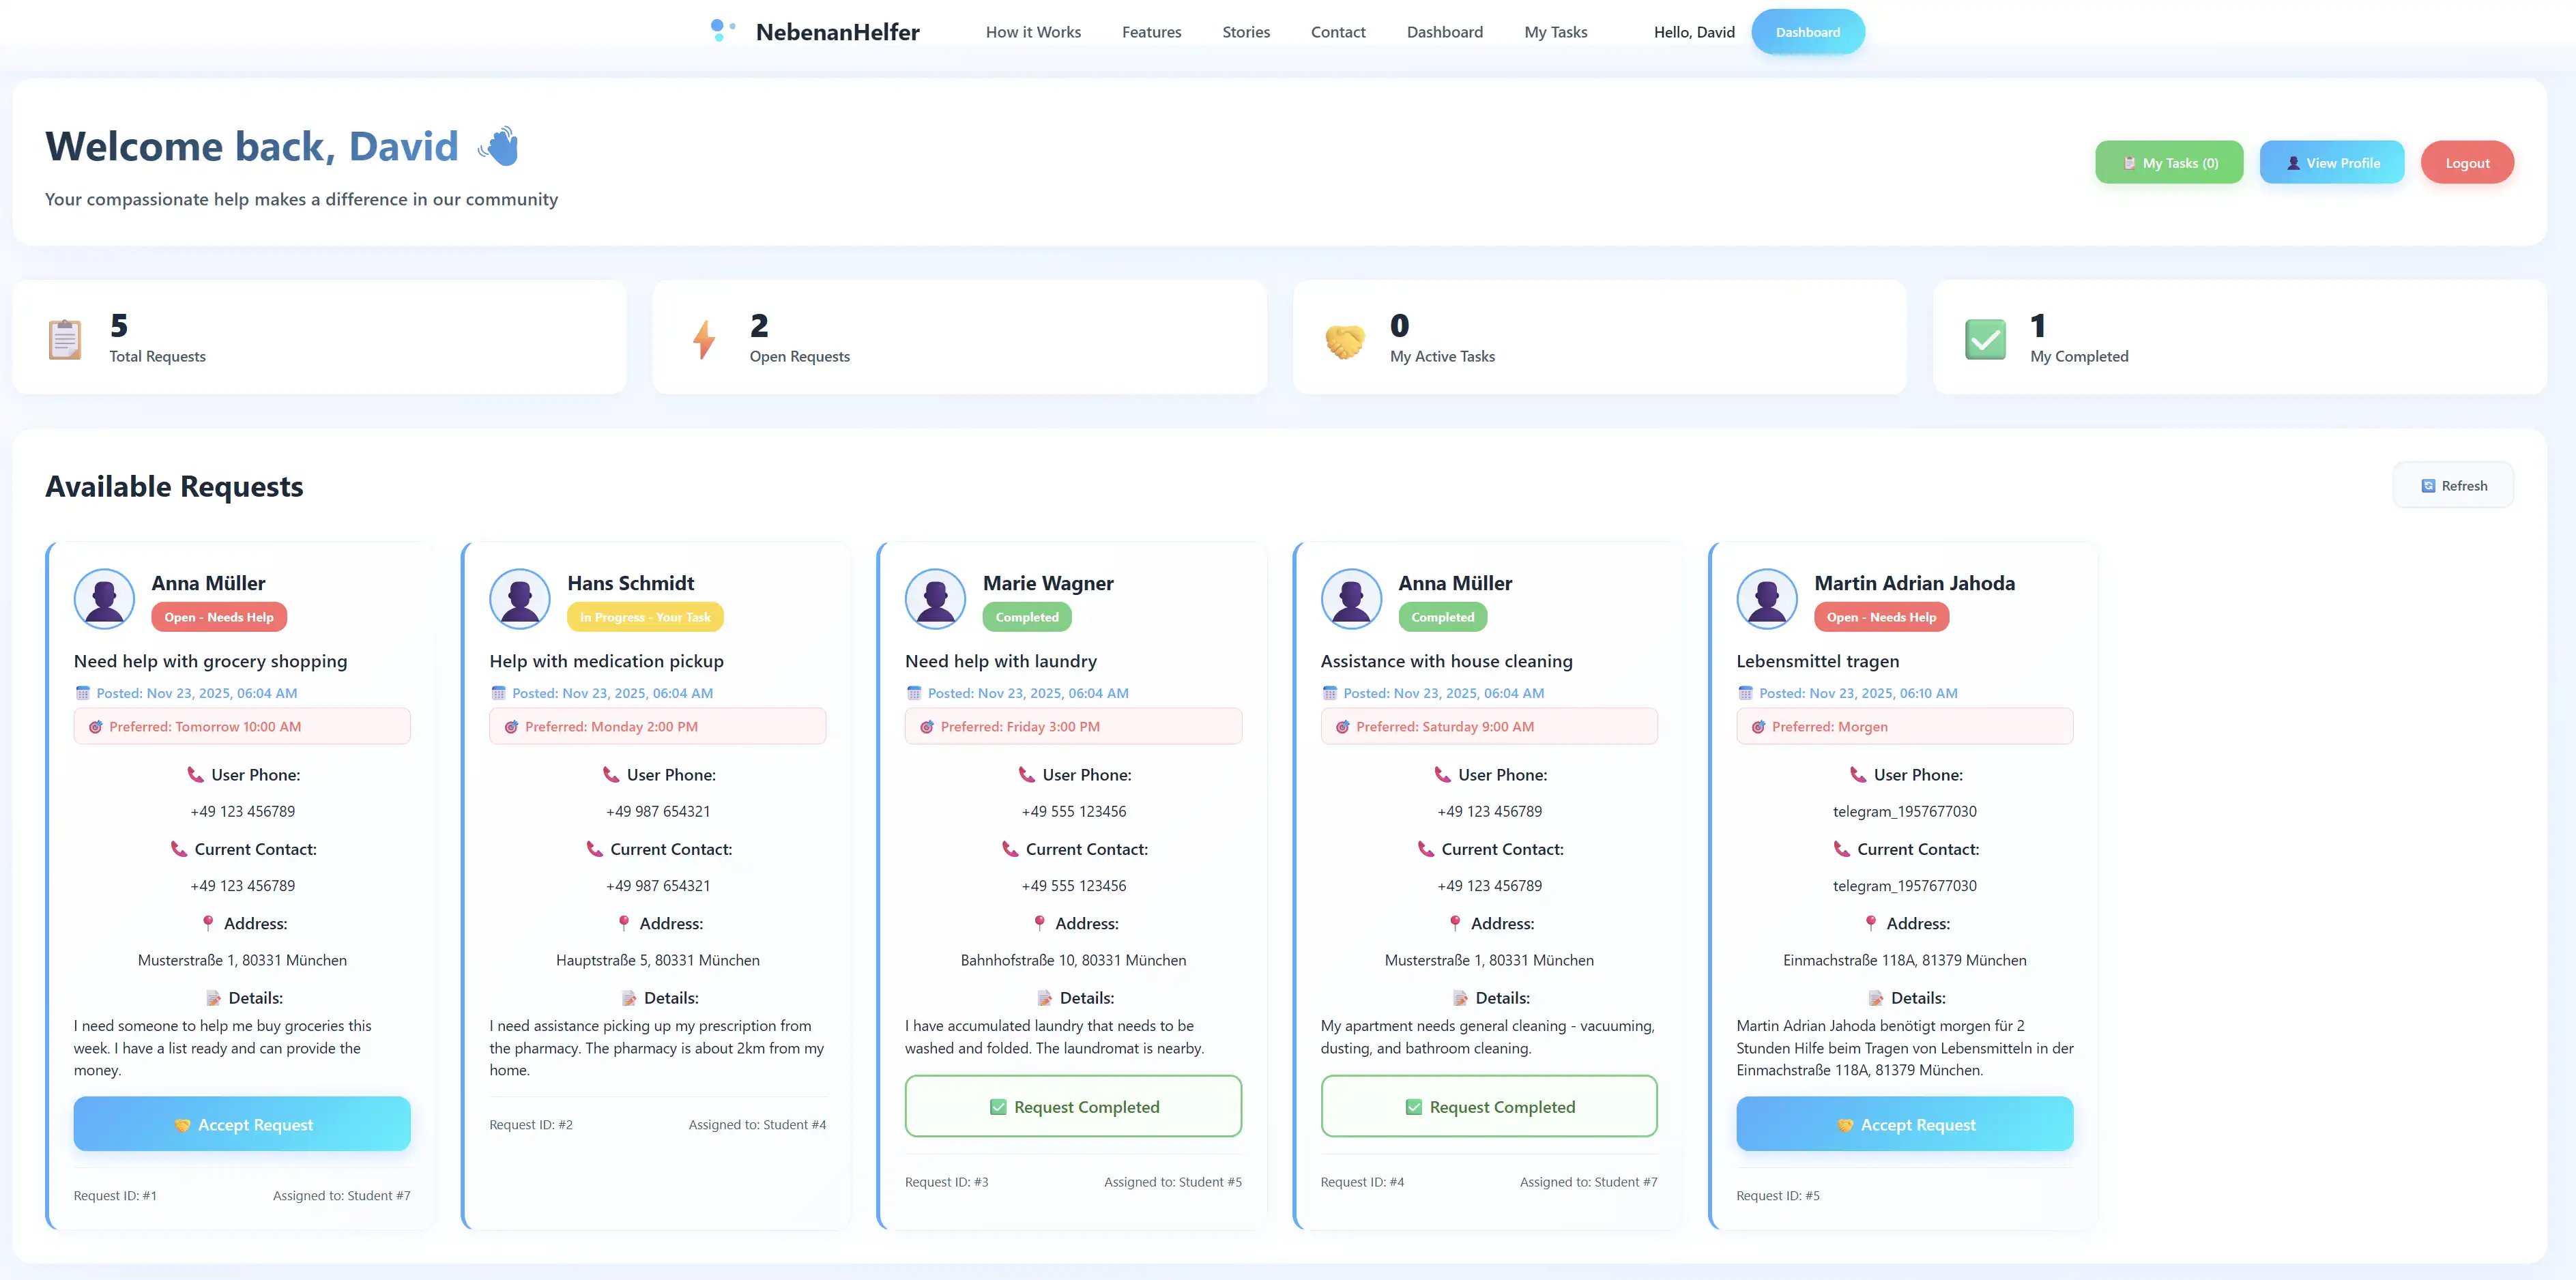Open the Stories navigation link
This screenshot has width=2576, height=1280.
pyautogui.click(x=1245, y=32)
